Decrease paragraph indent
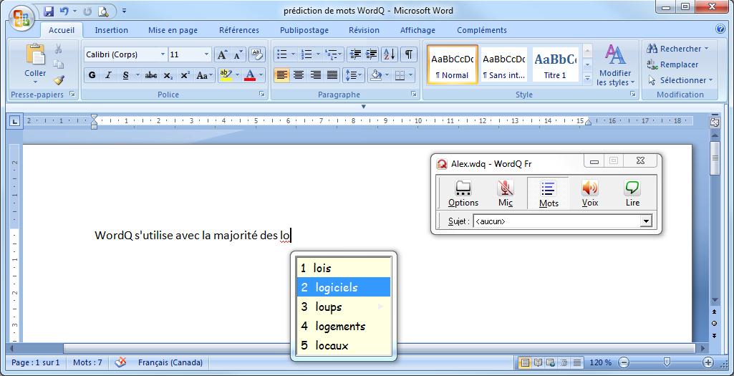The height and width of the screenshot is (376, 734). [355, 54]
